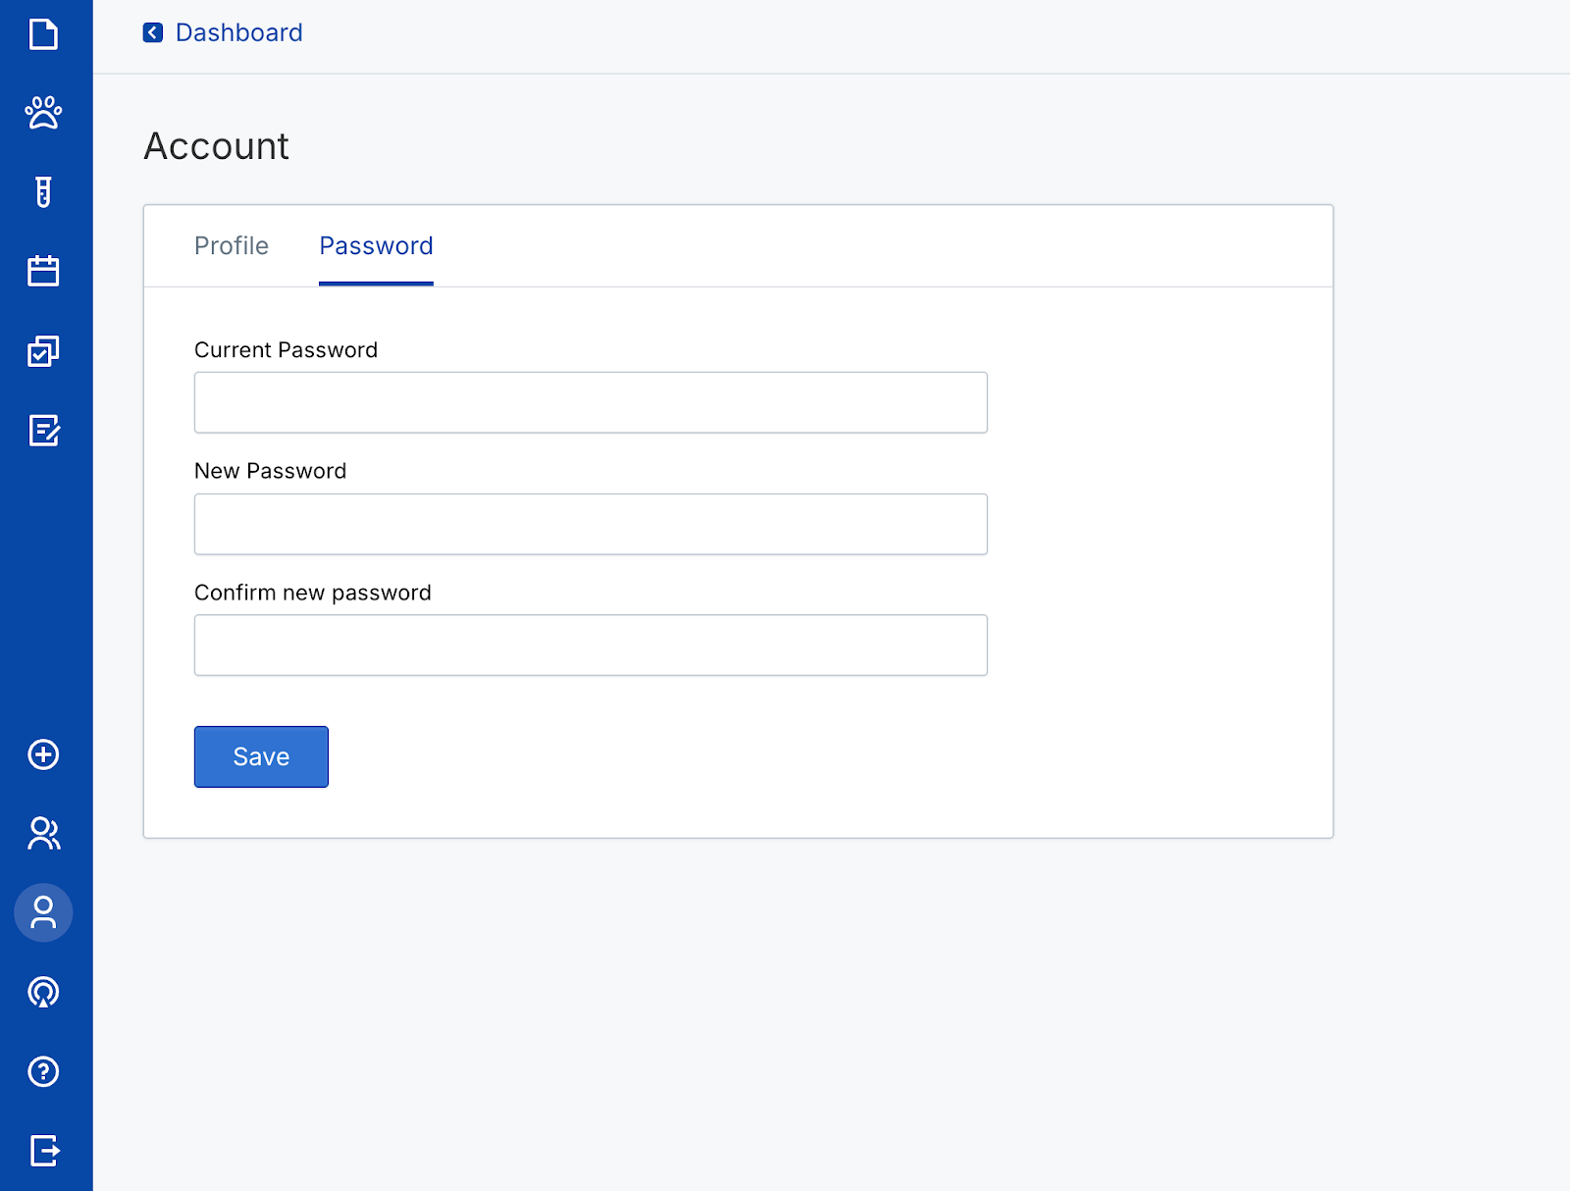Focus the Current Password field
This screenshot has width=1570, height=1191.
591,402
